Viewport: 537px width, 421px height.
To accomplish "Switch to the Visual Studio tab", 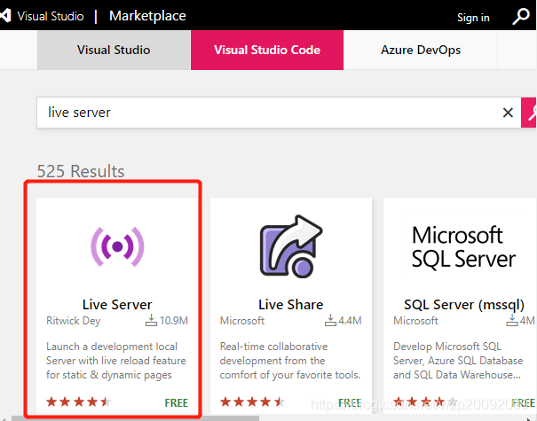I will pos(114,50).
